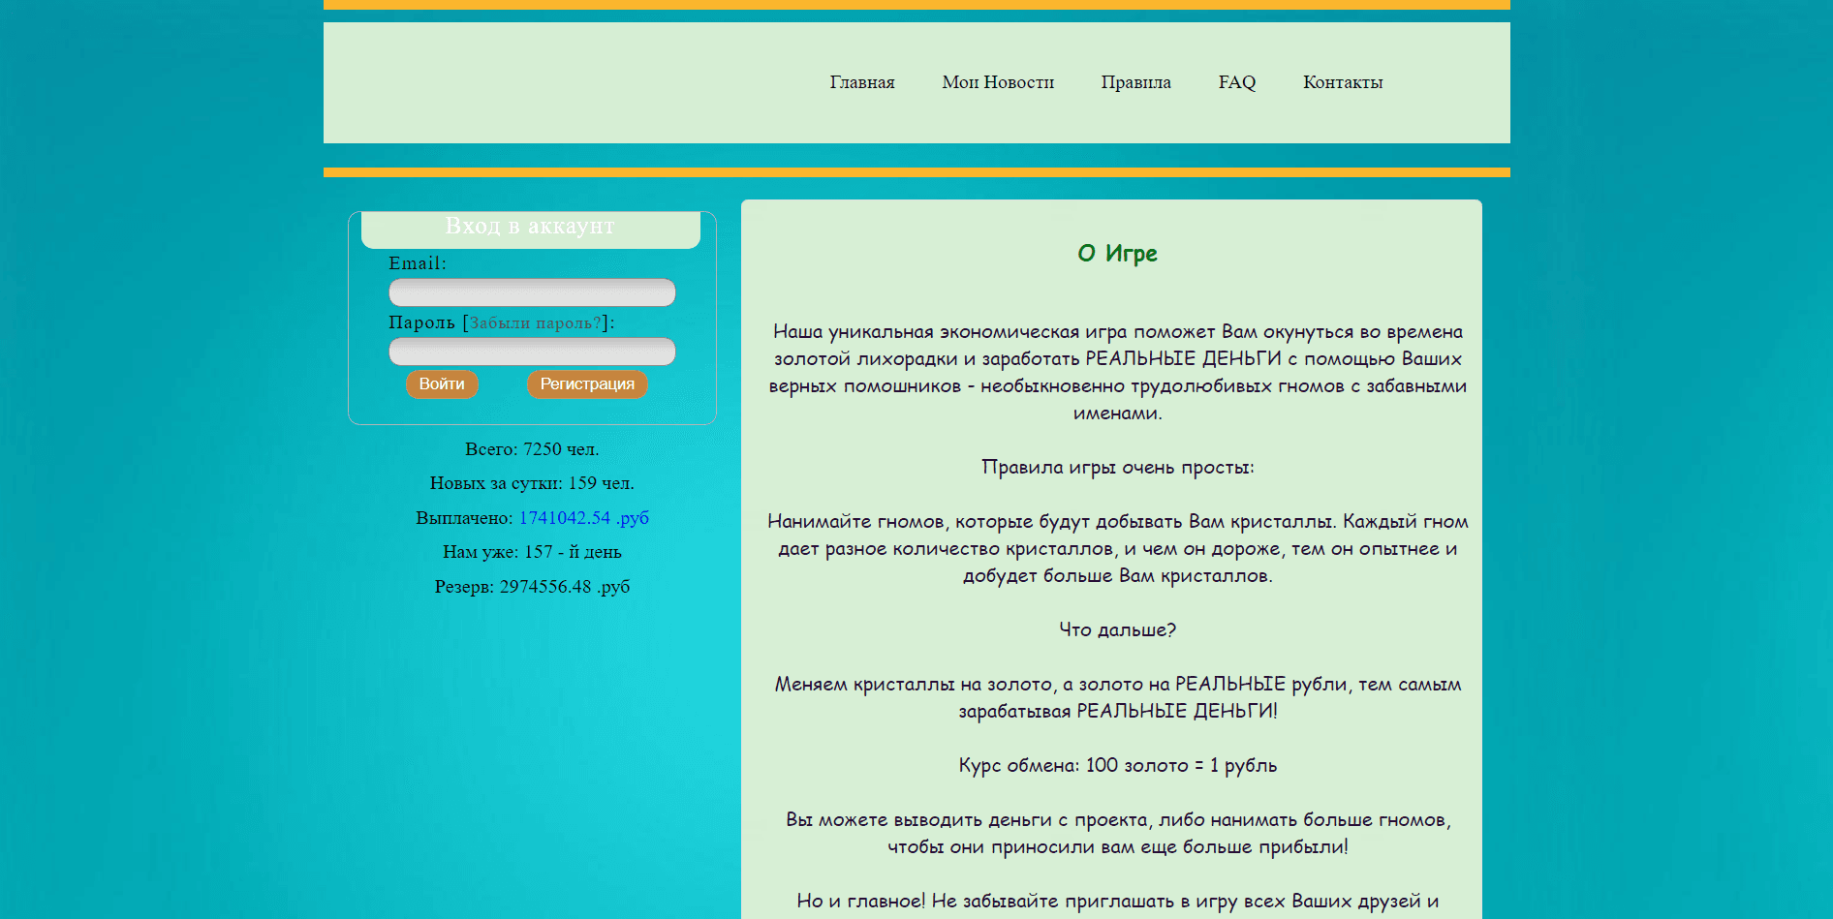This screenshot has height=919, width=1833.
Task: Click the Нам уже 157-й день text
Action: [531, 551]
